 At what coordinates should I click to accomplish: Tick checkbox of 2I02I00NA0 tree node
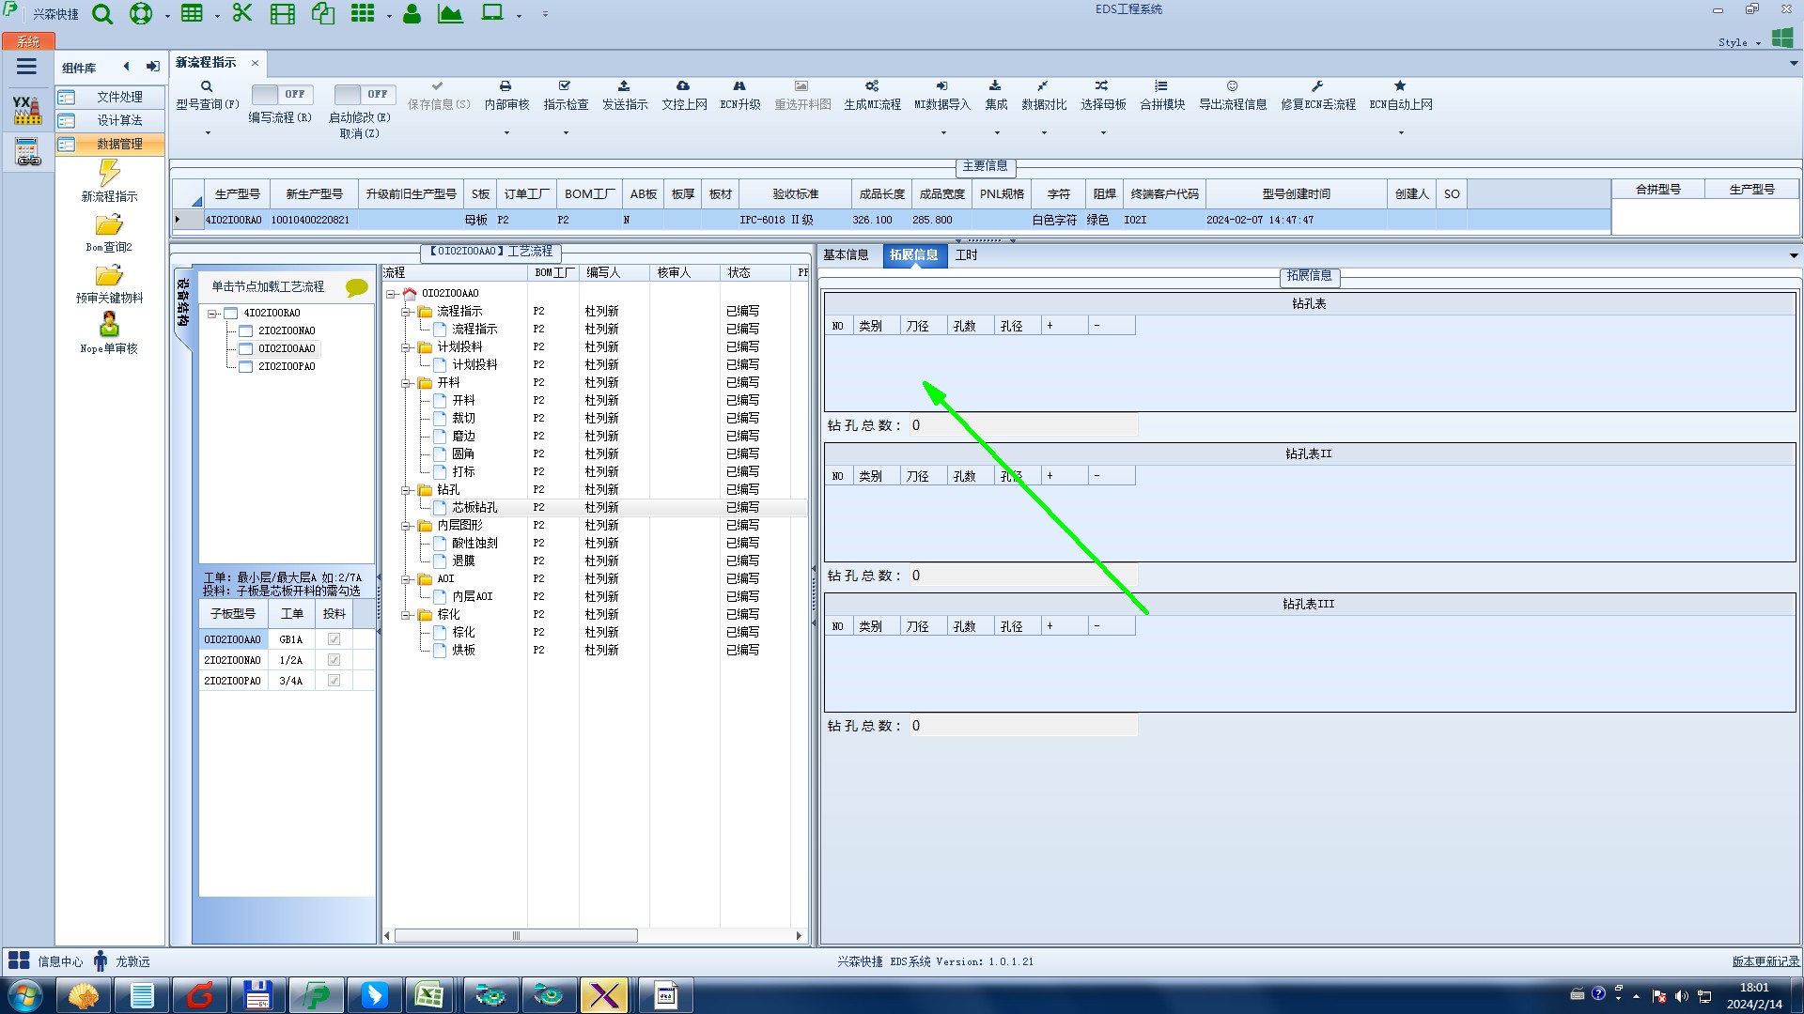coord(245,331)
